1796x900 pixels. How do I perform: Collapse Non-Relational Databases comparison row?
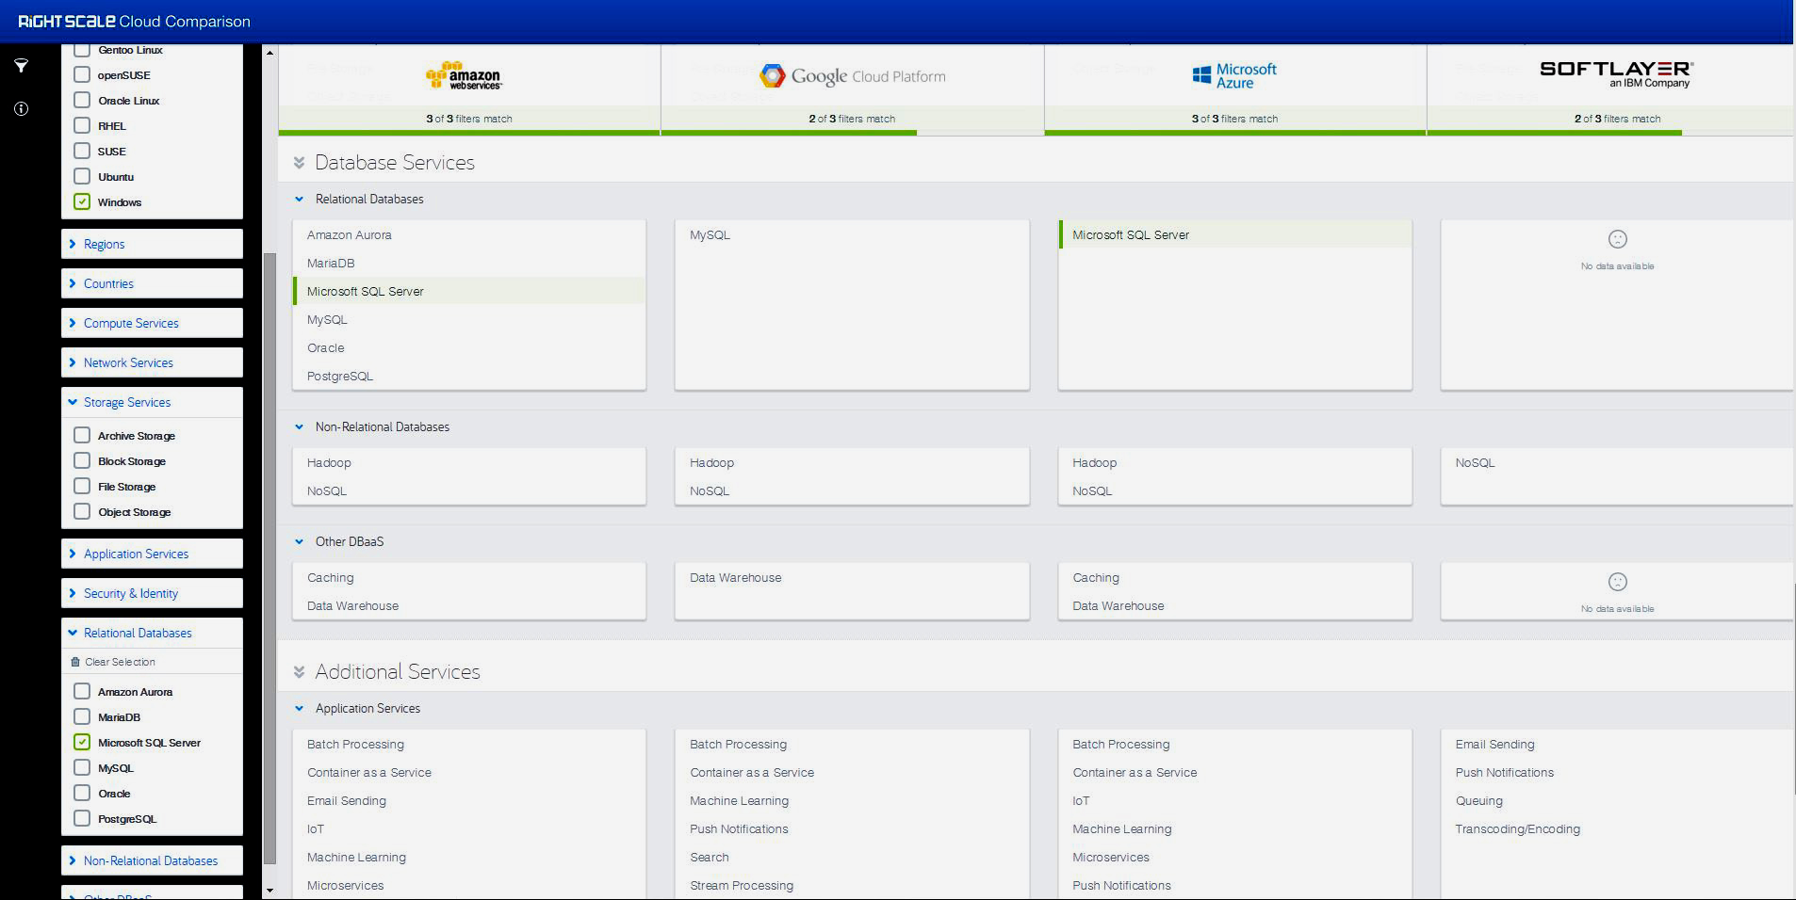[x=299, y=426]
